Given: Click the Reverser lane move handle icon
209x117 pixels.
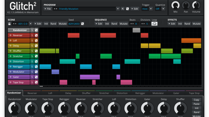Looking at the screenshot, I should (10, 35).
